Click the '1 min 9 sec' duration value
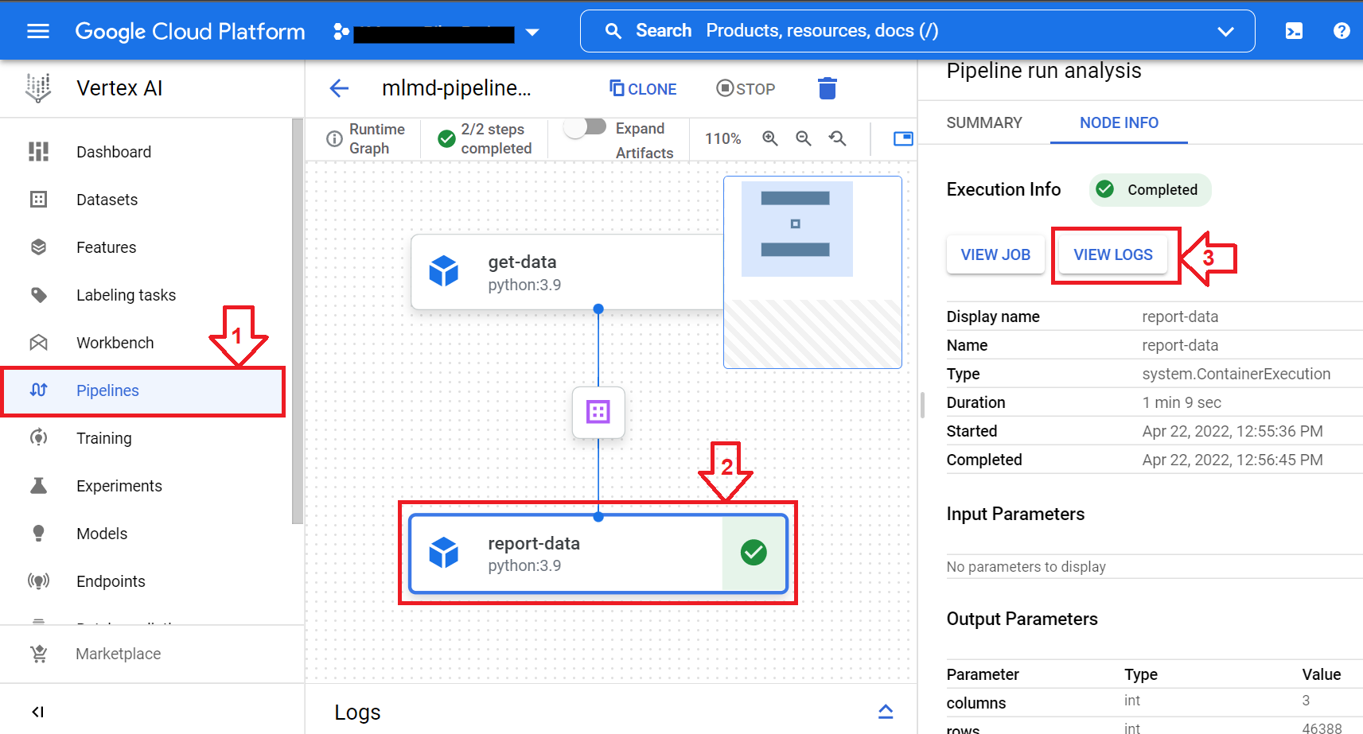1363x734 pixels. pos(1182,402)
